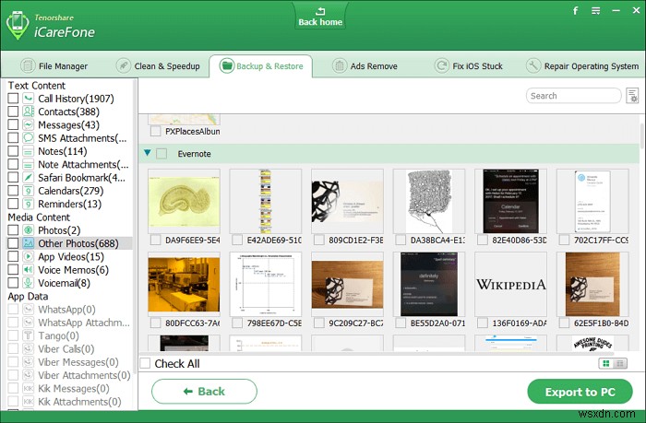Click the Back home button
The image size is (646, 423).
320,17
